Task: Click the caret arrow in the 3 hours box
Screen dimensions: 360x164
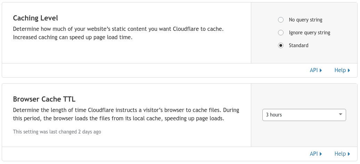Action: click(x=341, y=114)
